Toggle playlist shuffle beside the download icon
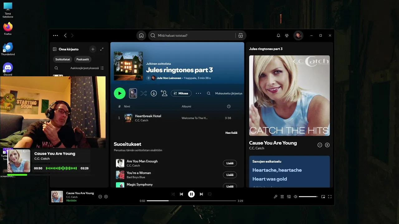The width and height of the screenshot is (399, 224). 143,93
